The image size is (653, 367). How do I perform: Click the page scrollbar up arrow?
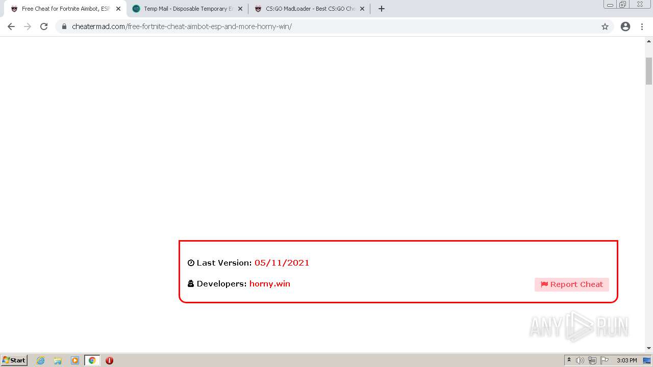pos(649,40)
